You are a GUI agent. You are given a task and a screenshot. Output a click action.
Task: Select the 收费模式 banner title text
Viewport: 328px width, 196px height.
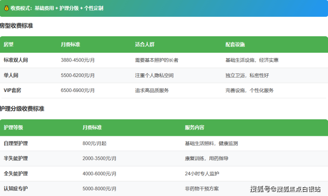click(x=57, y=8)
